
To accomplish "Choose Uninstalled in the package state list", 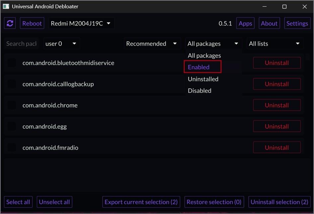I will click(x=213, y=79).
